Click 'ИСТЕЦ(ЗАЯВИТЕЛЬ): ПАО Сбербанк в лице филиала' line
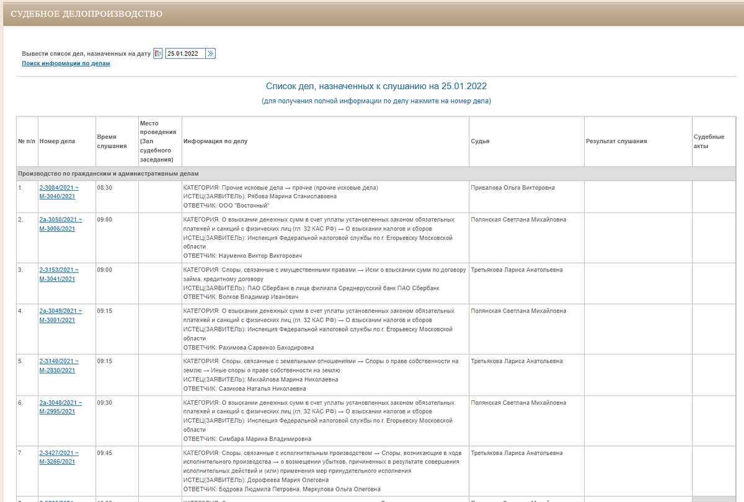The image size is (744, 502). point(311,288)
